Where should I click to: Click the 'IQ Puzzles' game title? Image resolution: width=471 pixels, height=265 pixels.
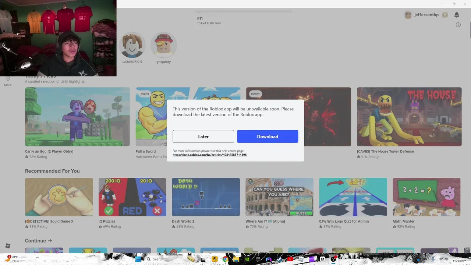[x=107, y=221]
